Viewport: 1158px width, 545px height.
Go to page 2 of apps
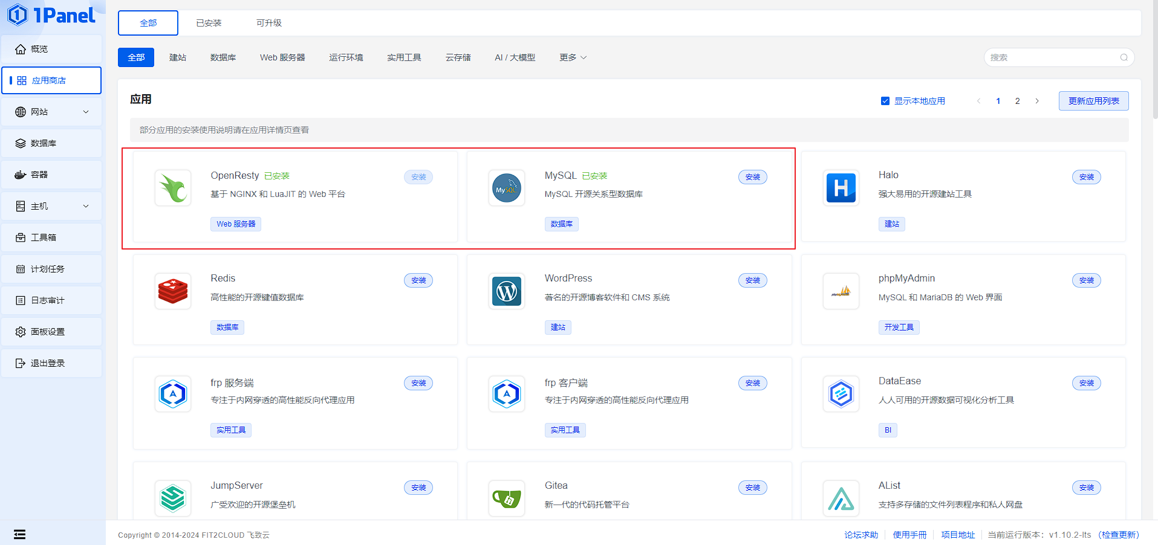[1018, 101]
